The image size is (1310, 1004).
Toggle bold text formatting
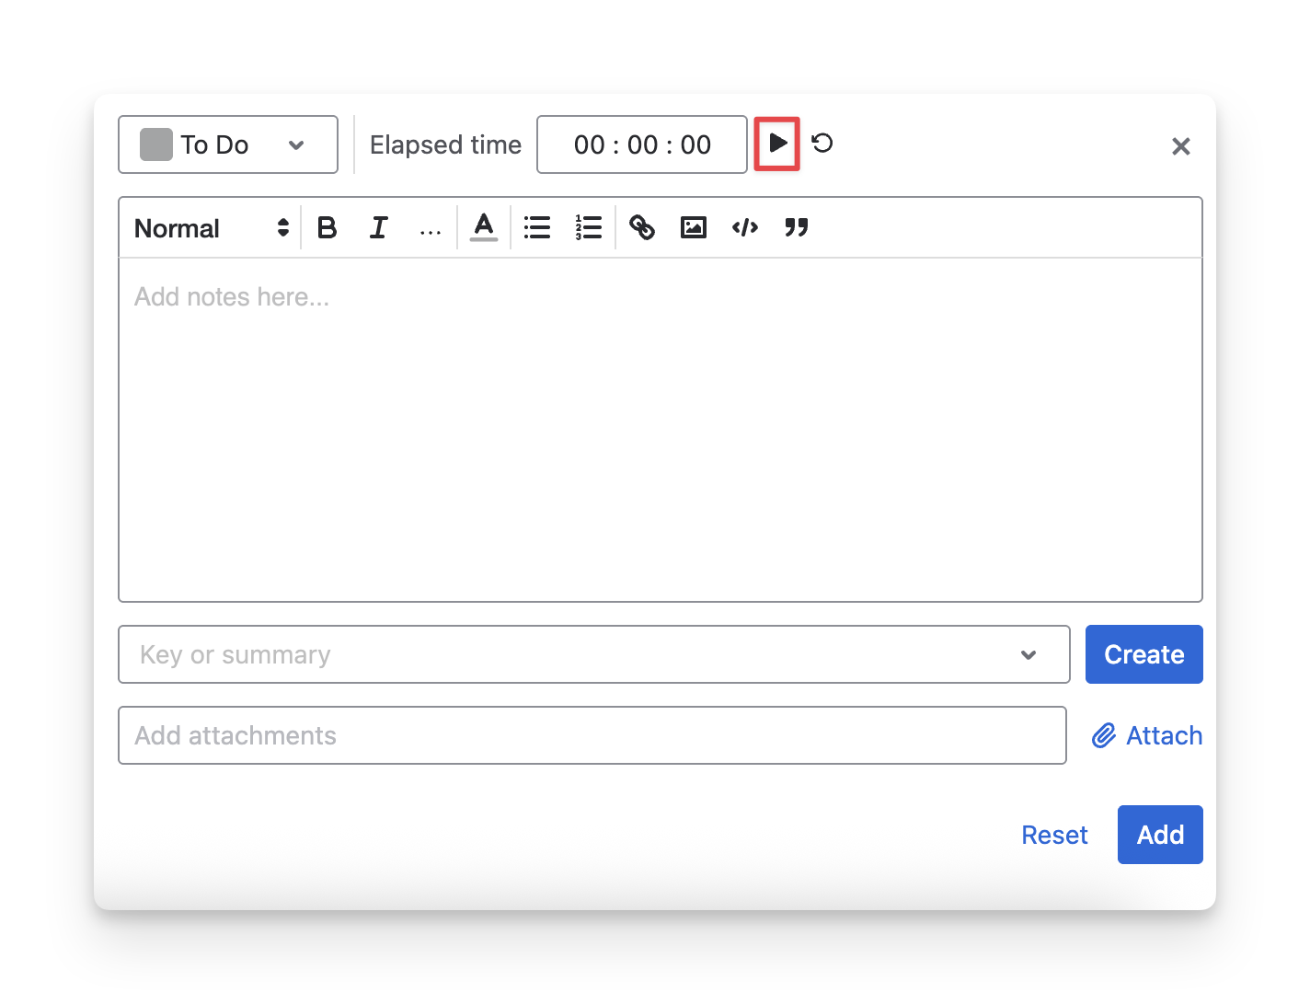(x=327, y=227)
